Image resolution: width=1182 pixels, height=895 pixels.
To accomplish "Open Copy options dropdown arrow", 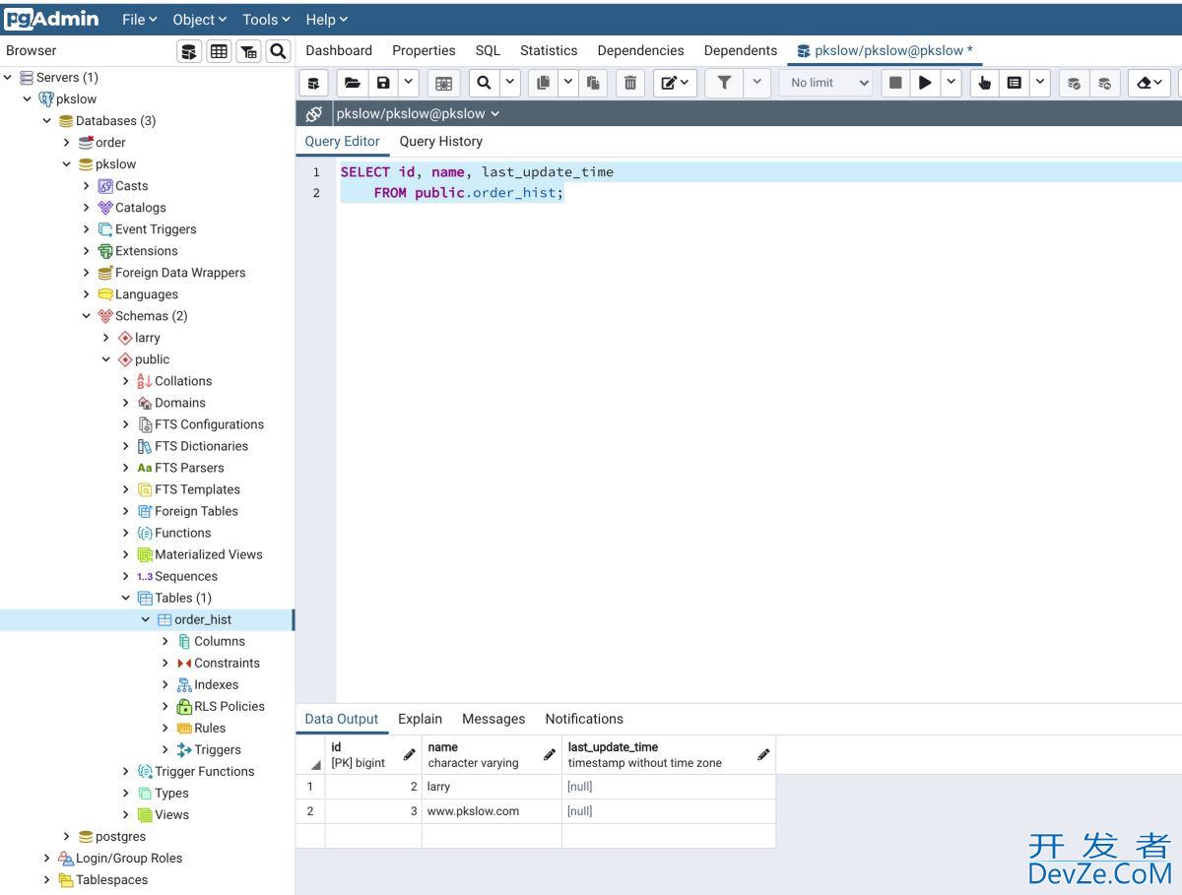I will point(568,83).
